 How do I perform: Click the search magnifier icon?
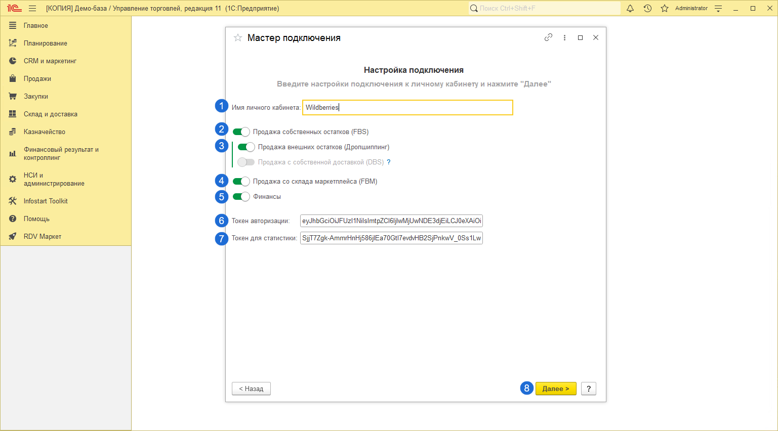tap(474, 8)
